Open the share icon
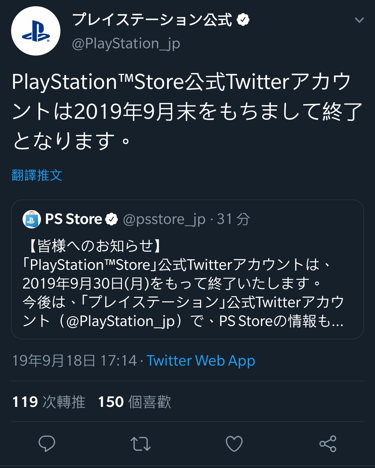Screen dimensions: 375x468 [328, 444]
